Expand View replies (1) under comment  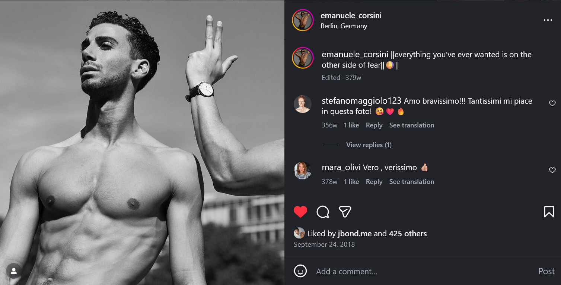pos(369,145)
